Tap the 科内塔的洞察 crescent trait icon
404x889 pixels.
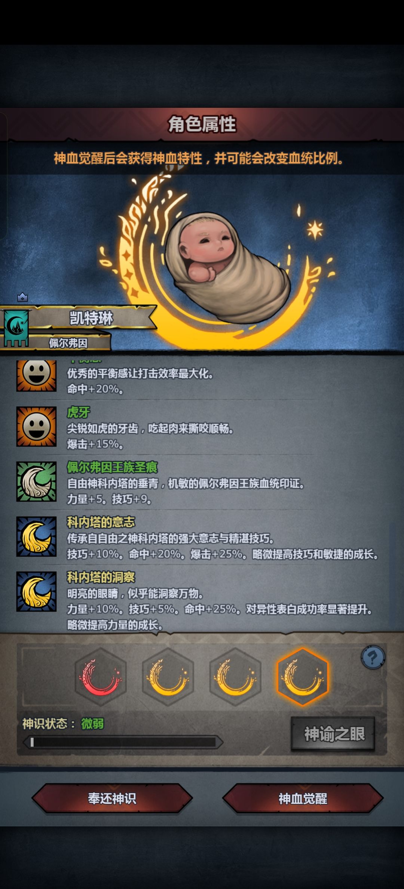point(36,591)
